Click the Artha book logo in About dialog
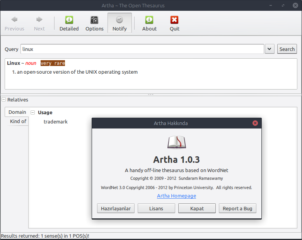The width and height of the screenshot is (302, 240). pyautogui.click(x=177, y=142)
